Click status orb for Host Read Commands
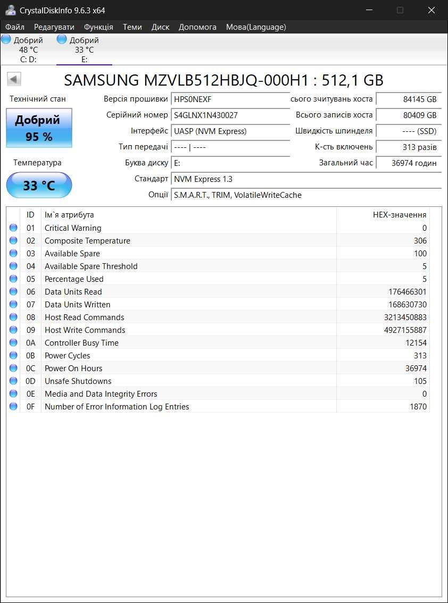The image size is (448, 603). [x=13, y=317]
